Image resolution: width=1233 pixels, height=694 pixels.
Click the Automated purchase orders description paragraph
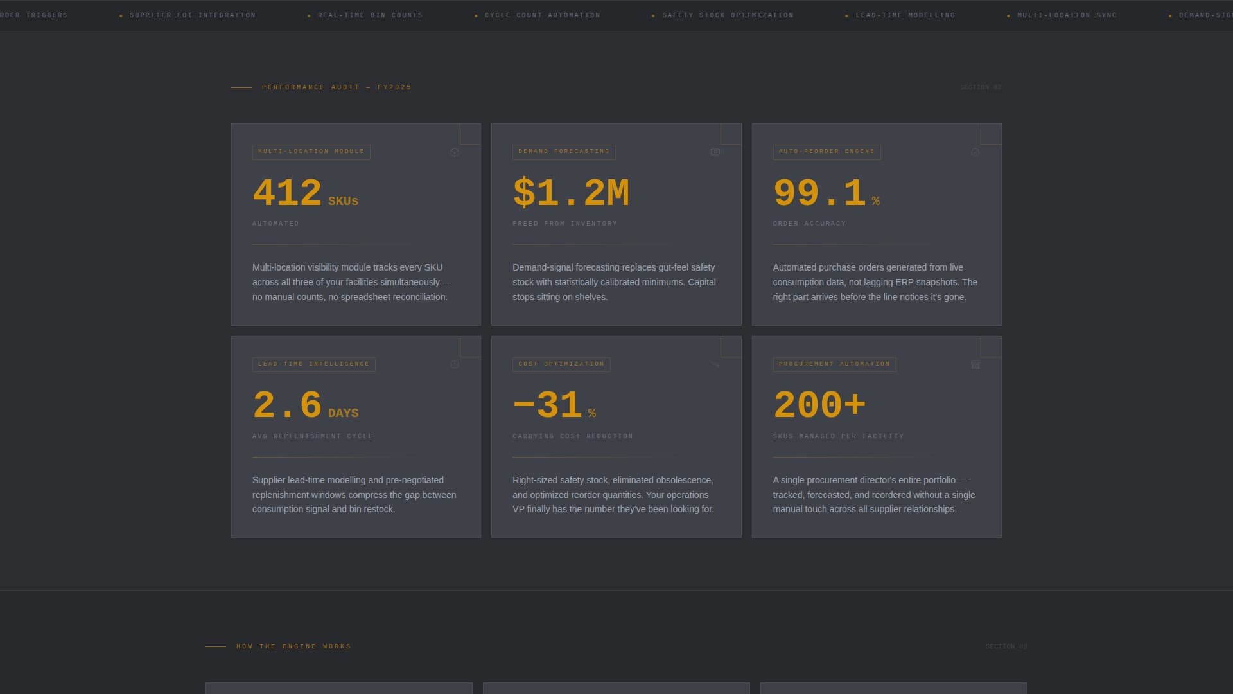pos(875,282)
